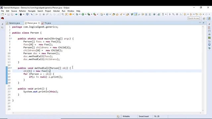Click the orange package toolbar icon

[x=71, y=14]
